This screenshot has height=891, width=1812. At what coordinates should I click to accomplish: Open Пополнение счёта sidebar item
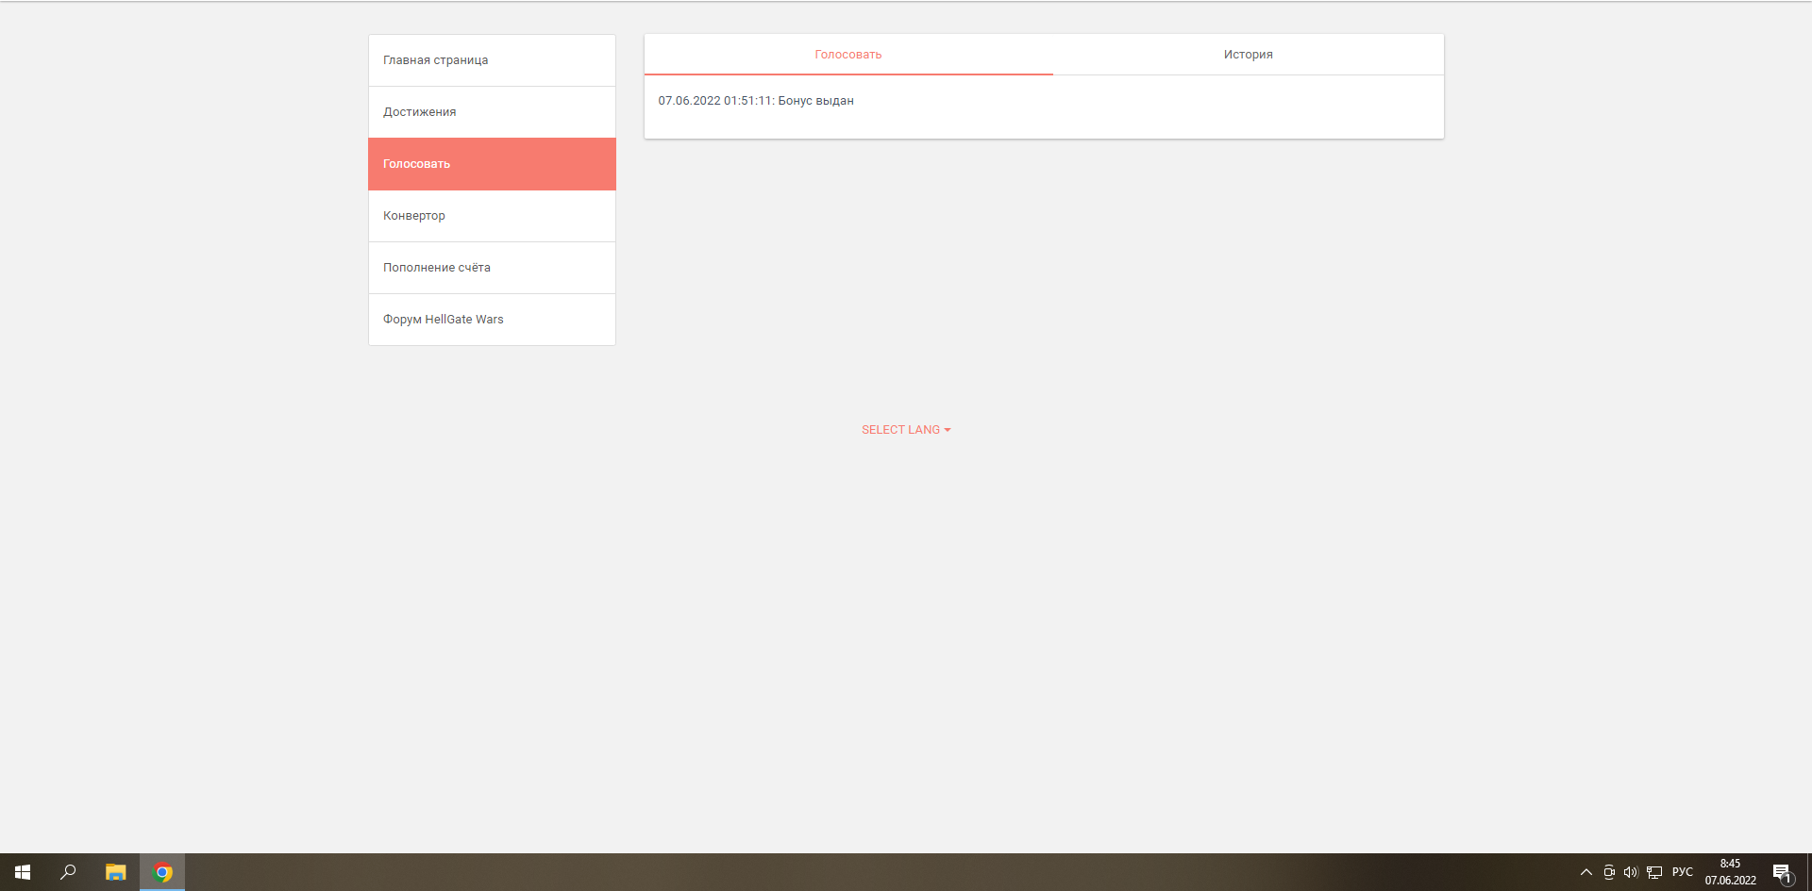[492, 268]
